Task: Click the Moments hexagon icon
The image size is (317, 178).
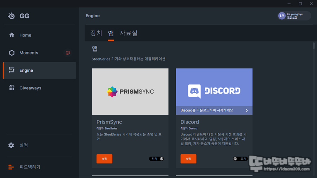Action: (x=12, y=53)
